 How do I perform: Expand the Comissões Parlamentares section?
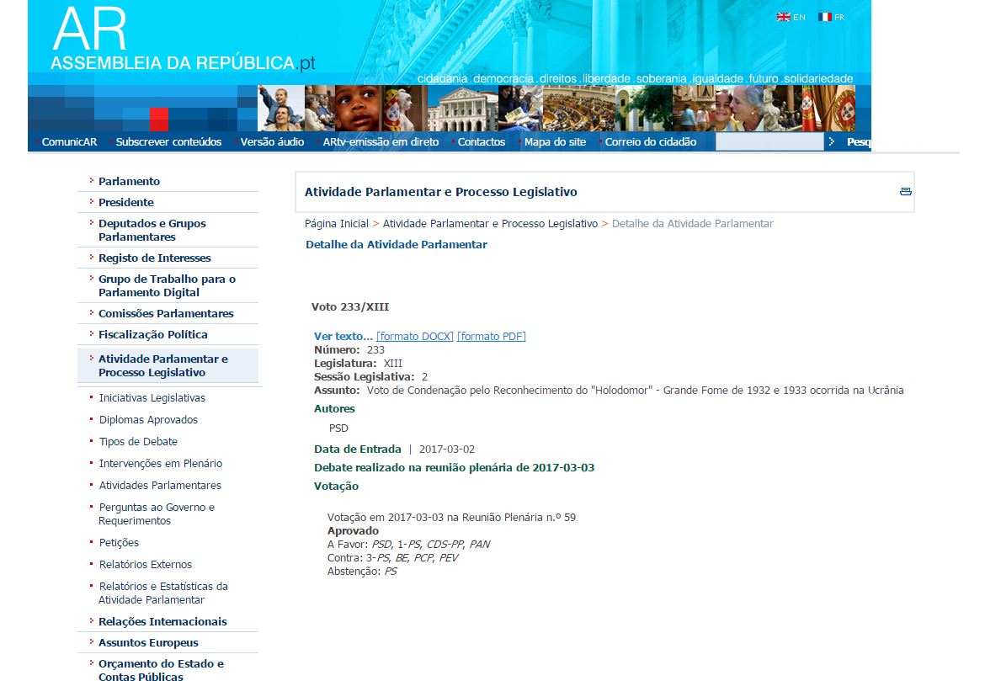166,314
